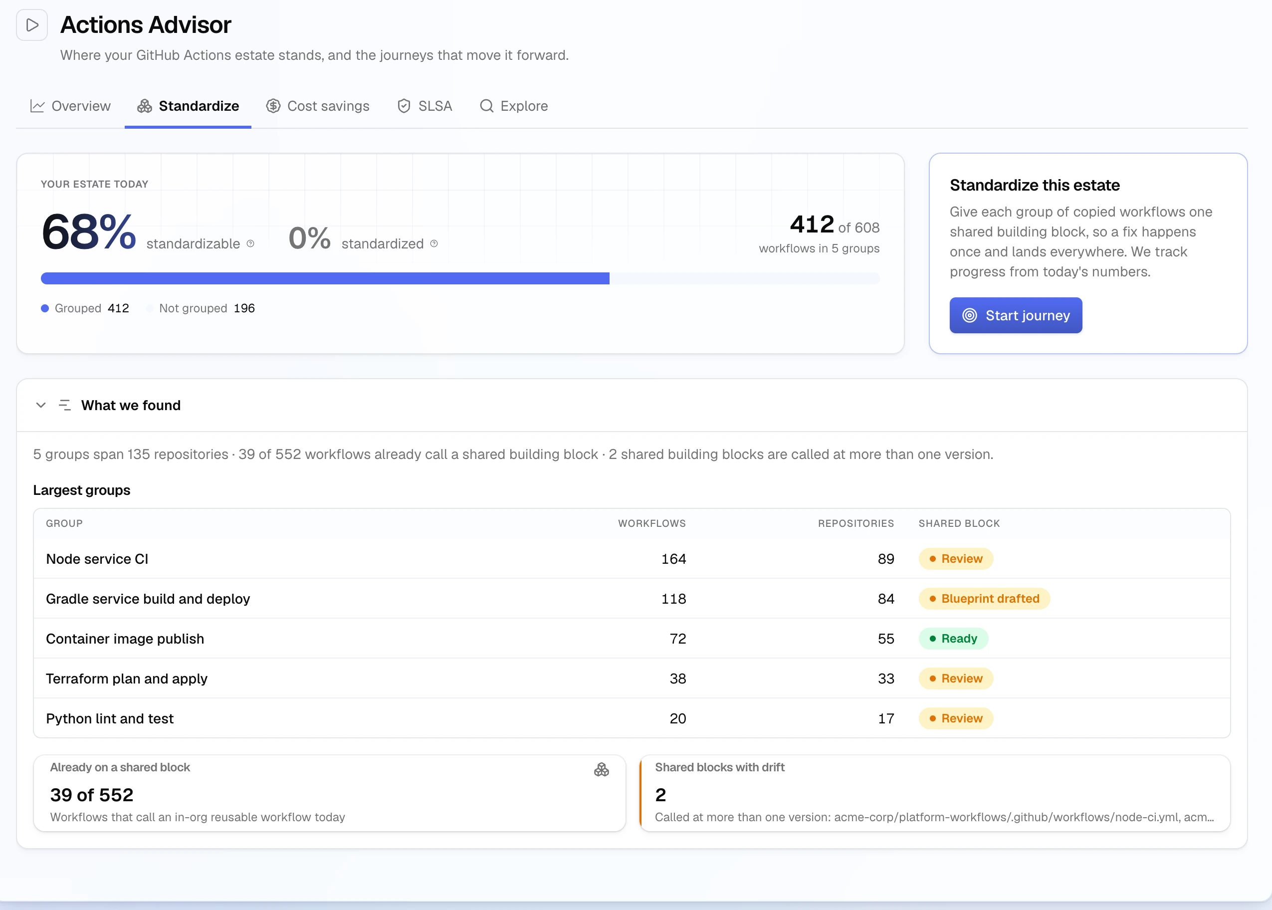Viewport: 1272px width, 910px height.
Task: Click Review badge for Node service CI
Action: click(956, 559)
